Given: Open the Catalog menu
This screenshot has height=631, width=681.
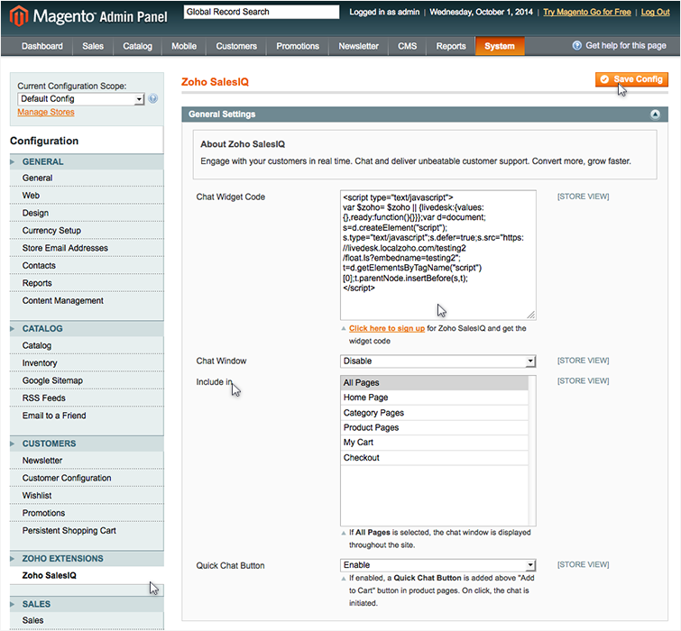Looking at the screenshot, I should click(x=137, y=46).
